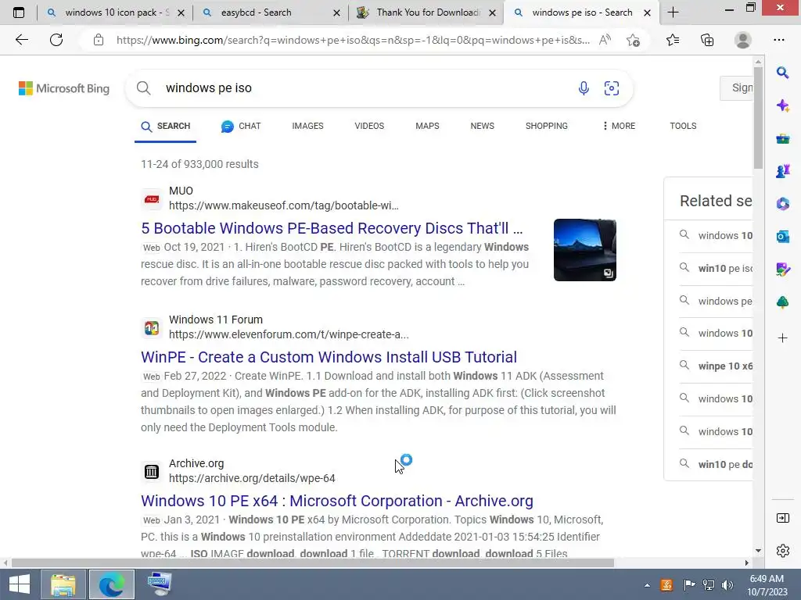801x600 pixels.
Task: Switch to VIDEOS results
Action: click(369, 126)
